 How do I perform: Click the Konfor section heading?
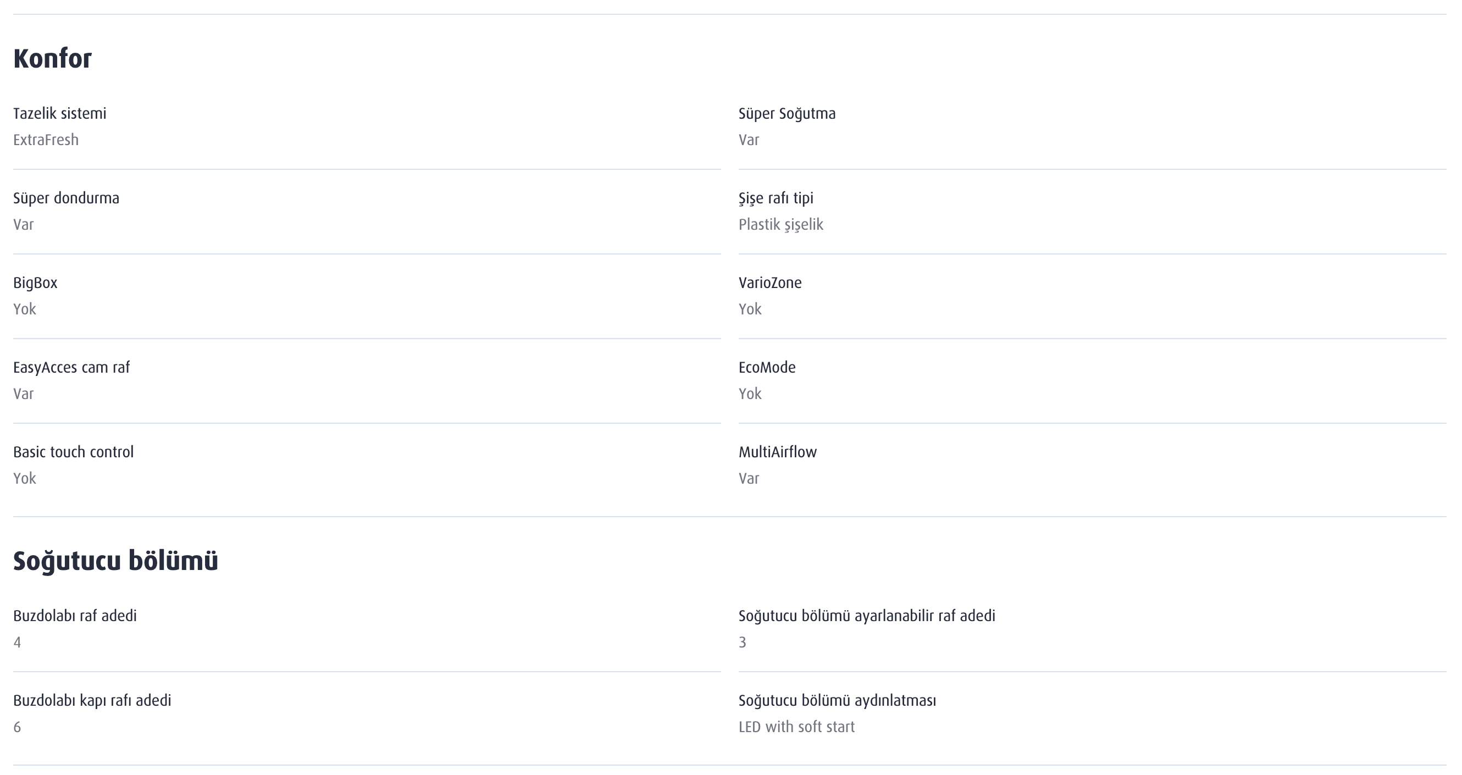click(52, 58)
